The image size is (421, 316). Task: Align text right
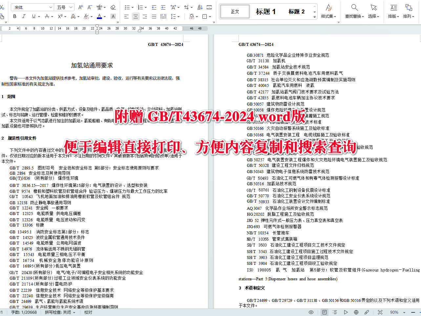point(145,16)
